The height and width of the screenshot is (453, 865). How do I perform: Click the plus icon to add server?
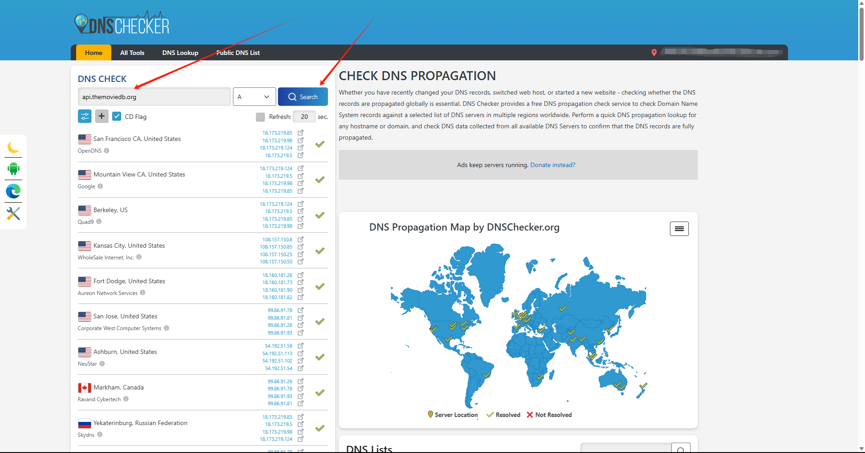(x=102, y=117)
